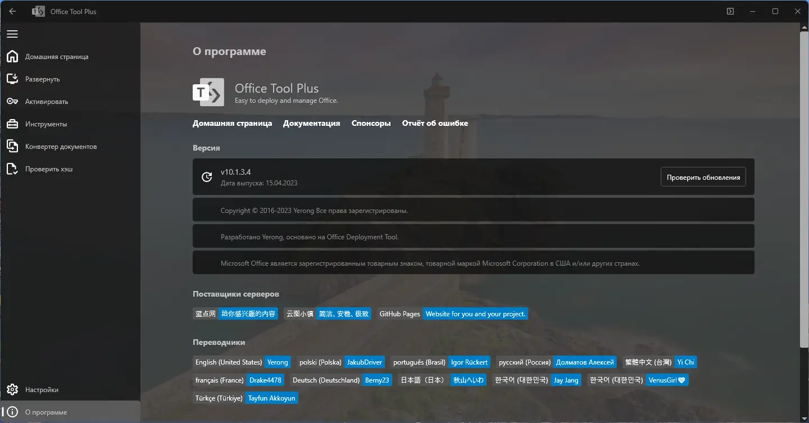
Task: Click the русский translator Долматов Алексей badge
Action: click(x=557, y=362)
